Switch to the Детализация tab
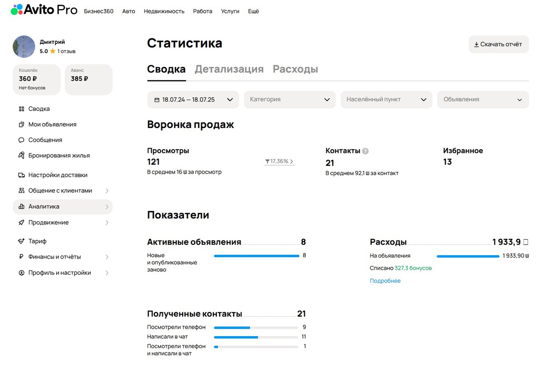555x380 pixels. (x=229, y=69)
